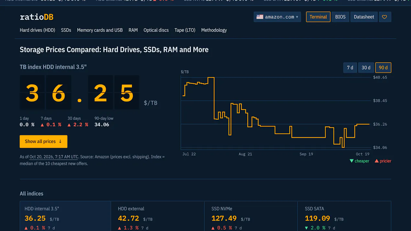This screenshot has width=411, height=231.
Task: Switch to the BIOS theme
Action: click(x=340, y=17)
